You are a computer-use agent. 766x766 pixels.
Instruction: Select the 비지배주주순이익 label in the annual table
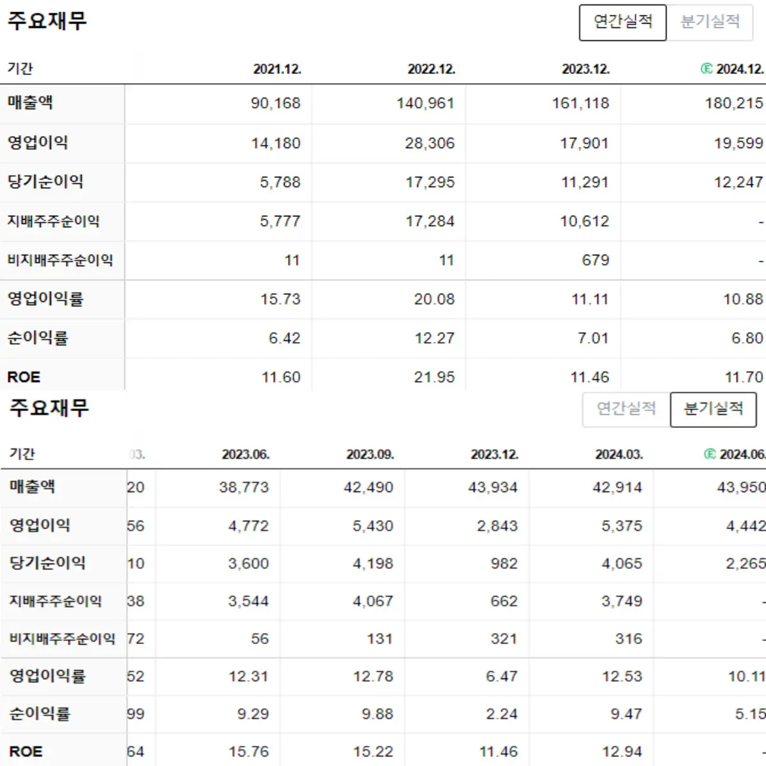point(61,260)
